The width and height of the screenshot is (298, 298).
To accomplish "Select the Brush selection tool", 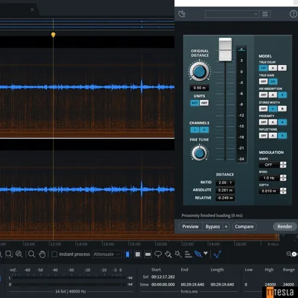I will point(168,254).
